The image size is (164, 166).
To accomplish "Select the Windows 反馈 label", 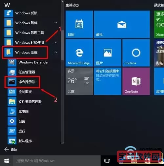I will 26,13.
